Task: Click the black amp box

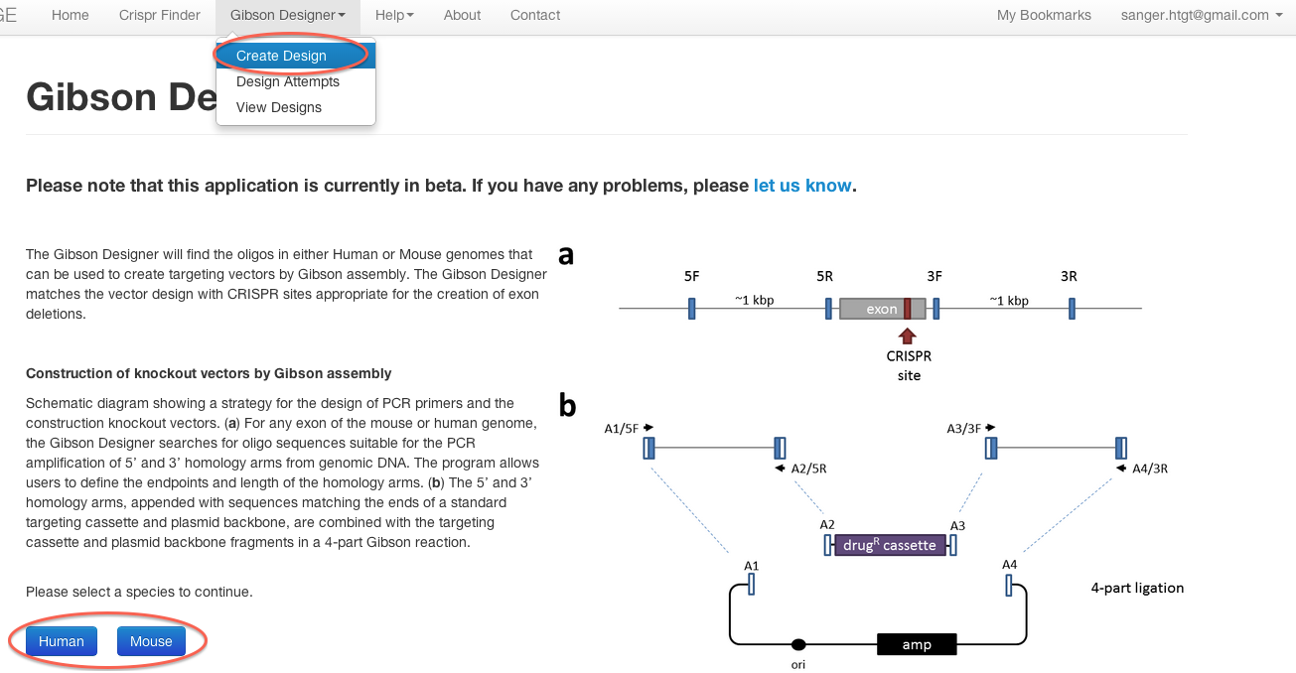Action: (917, 644)
